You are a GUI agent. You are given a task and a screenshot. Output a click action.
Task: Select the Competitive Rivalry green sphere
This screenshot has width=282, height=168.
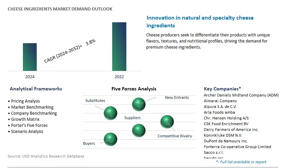[x=167, y=122]
